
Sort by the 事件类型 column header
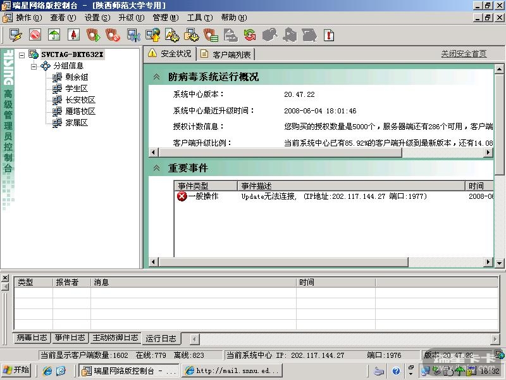coord(206,186)
